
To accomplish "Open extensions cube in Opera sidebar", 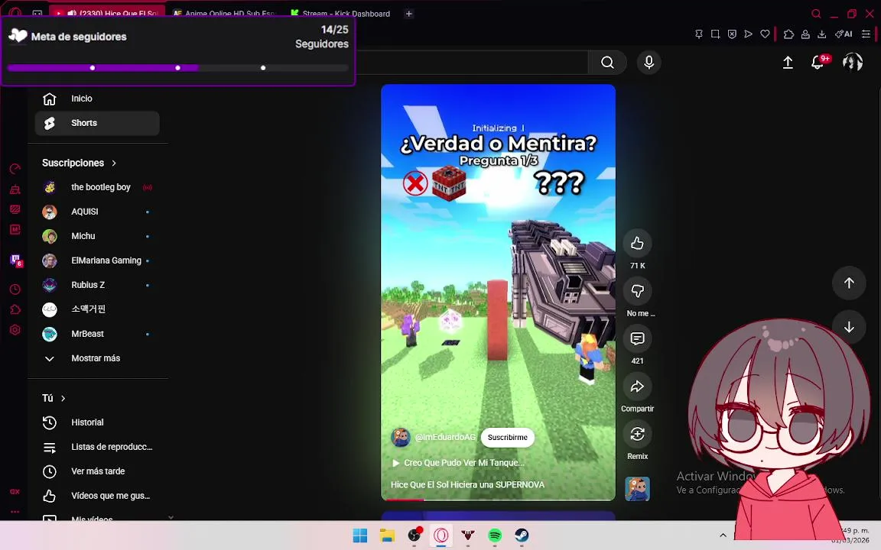I will 15,309.
